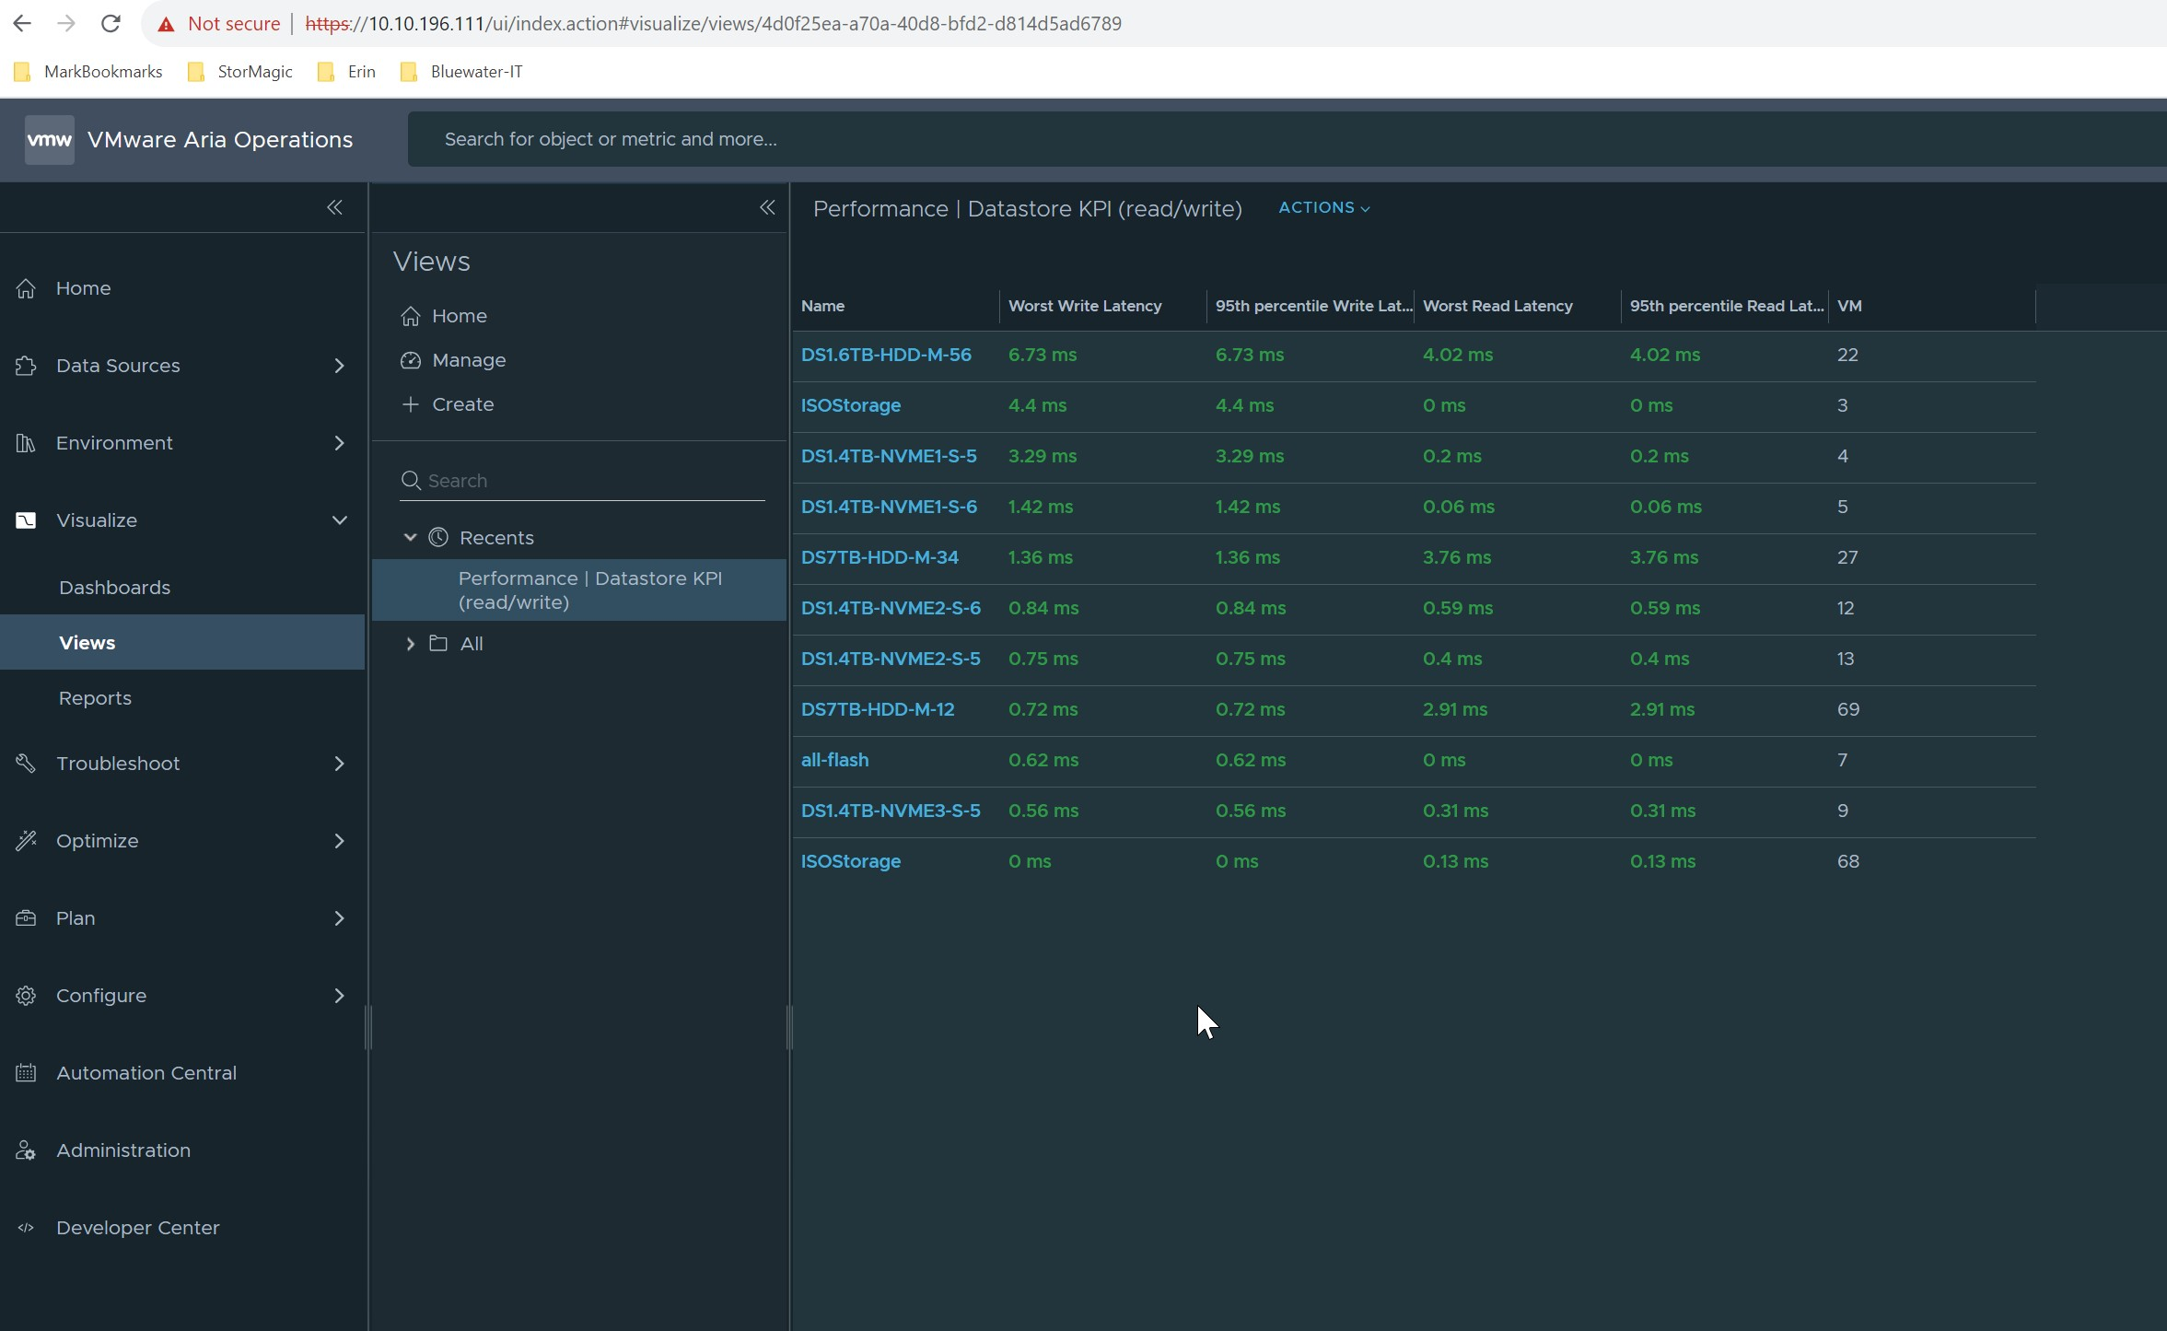The height and width of the screenshot is (1331, 2167).
Task: Click the Manage gauge icon
Action: coord(411,360)
